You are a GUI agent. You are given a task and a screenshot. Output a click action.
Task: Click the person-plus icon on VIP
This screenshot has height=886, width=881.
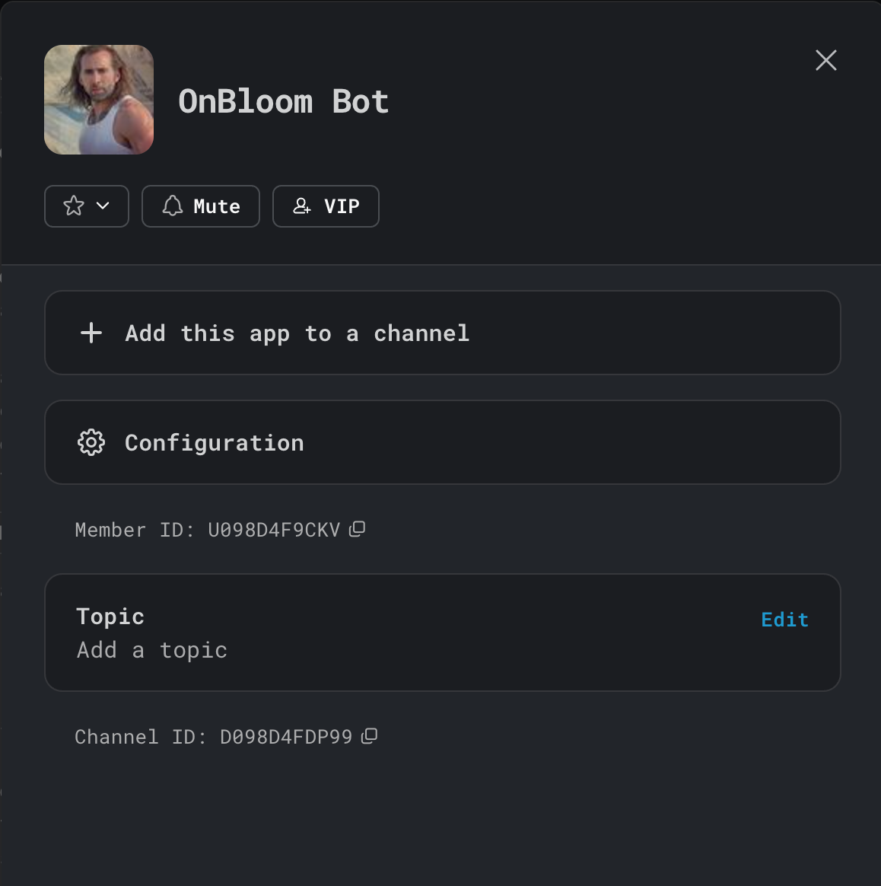(x=302, y=206)
